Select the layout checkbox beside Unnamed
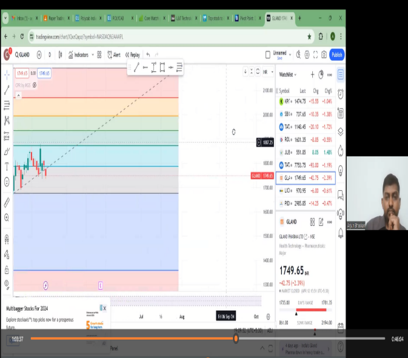Screen dimensions: 408x358 pyautogui.click(x=268, y=55)
